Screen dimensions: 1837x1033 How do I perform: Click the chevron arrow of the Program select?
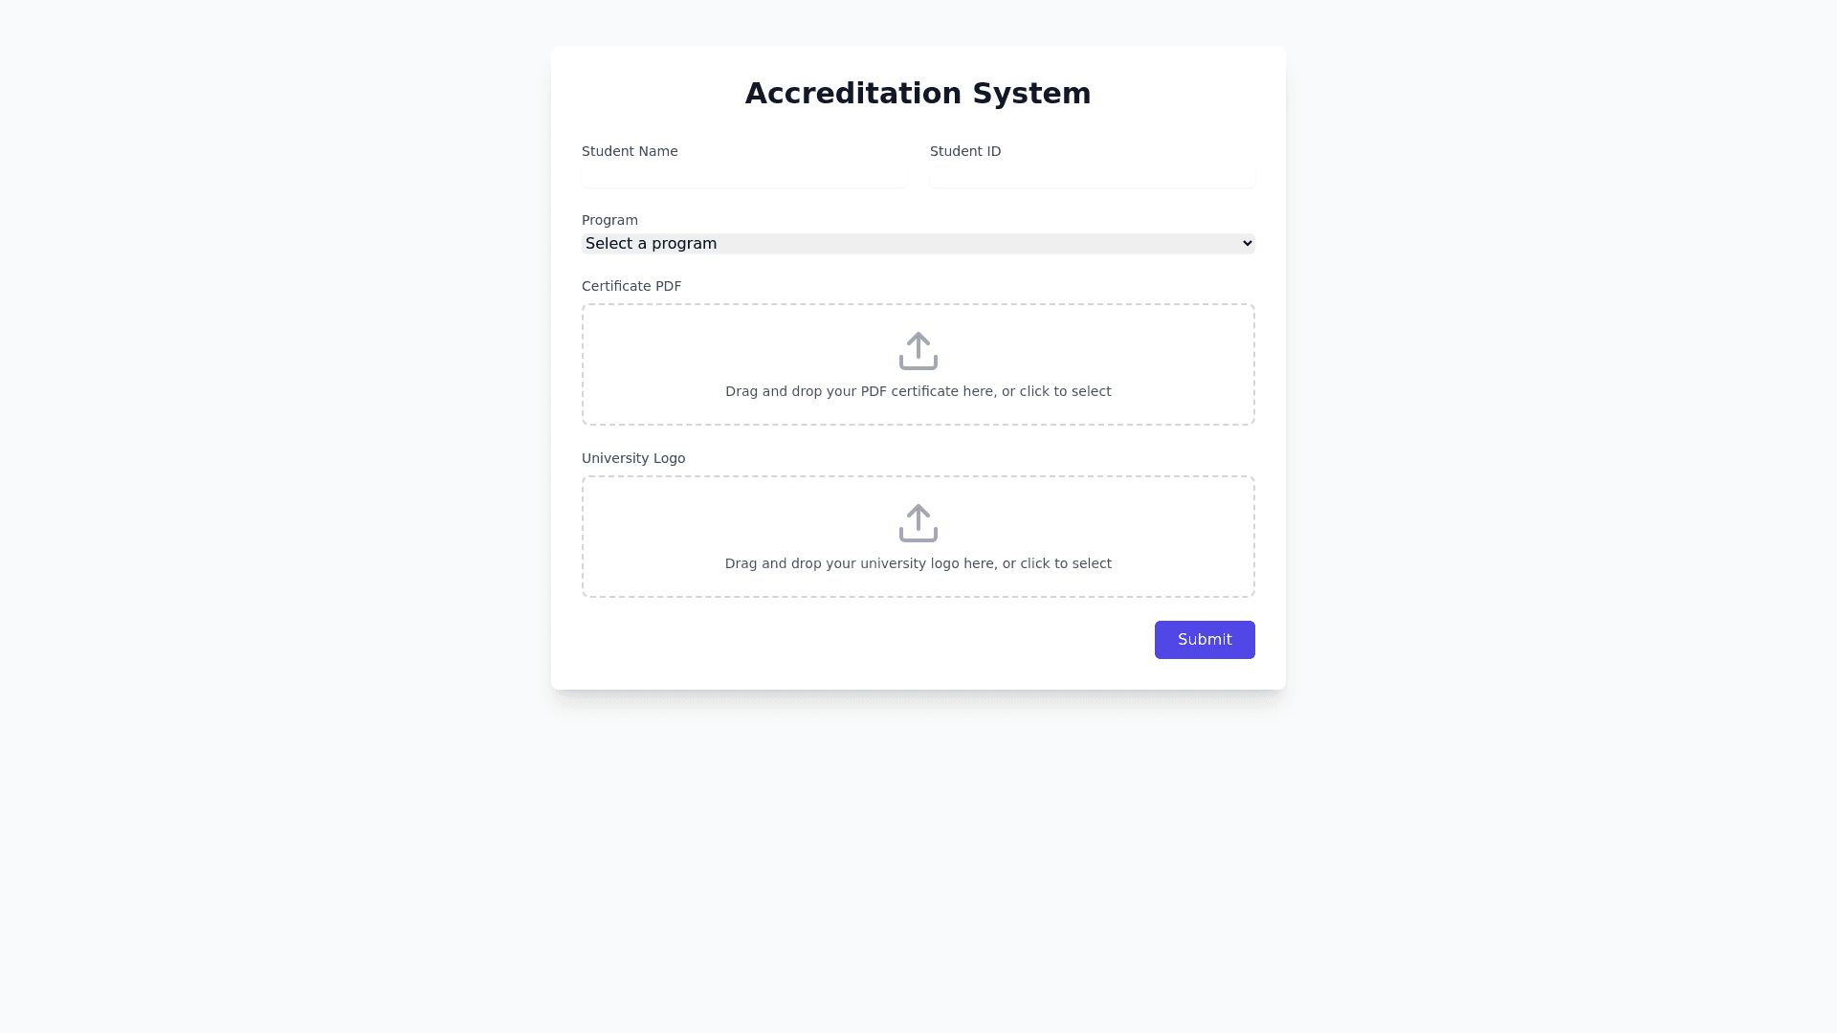[1247, 244]
